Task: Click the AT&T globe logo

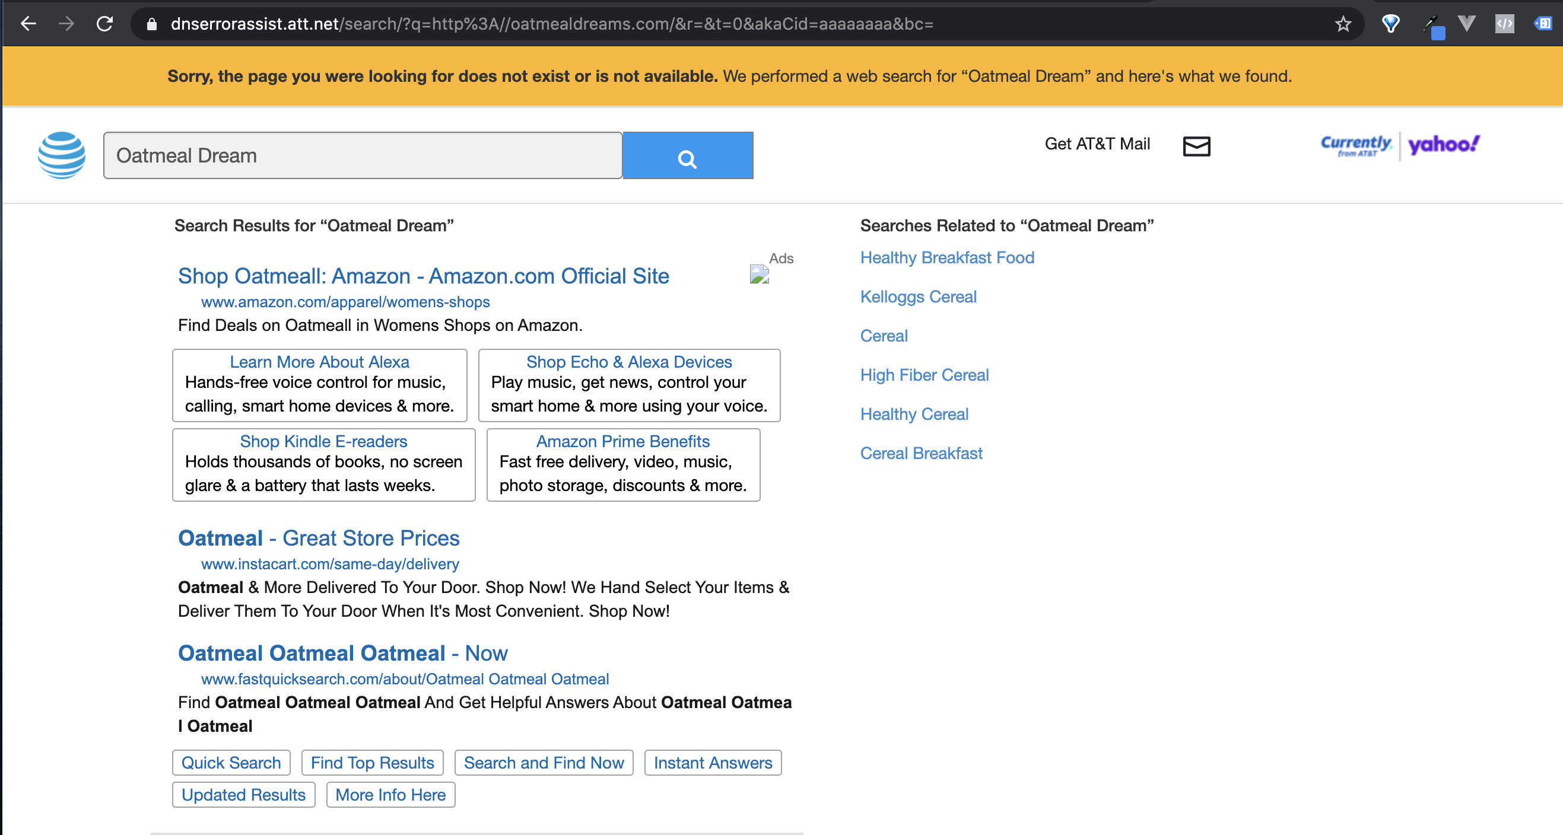Action: point(61,155)
